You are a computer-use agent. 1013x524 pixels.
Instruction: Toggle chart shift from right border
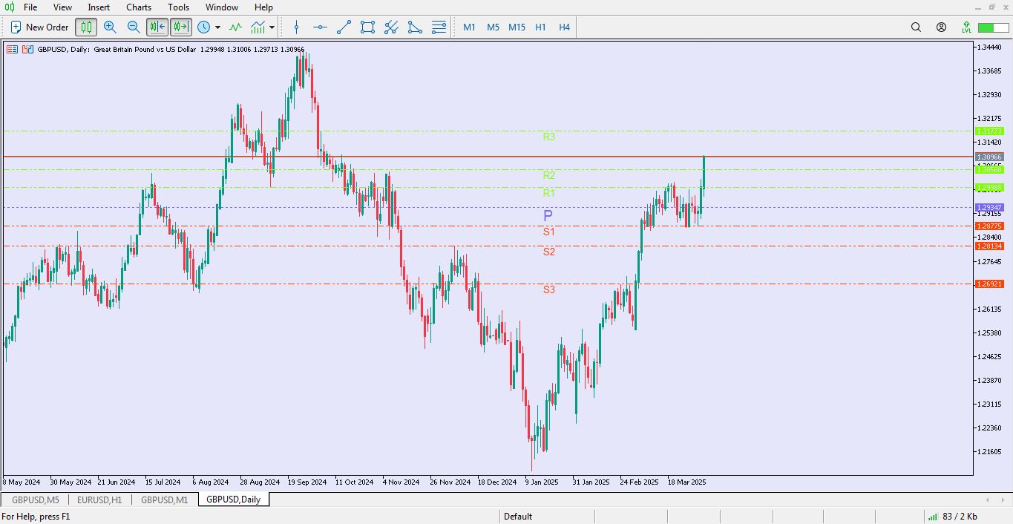click(x=180, y=27)
